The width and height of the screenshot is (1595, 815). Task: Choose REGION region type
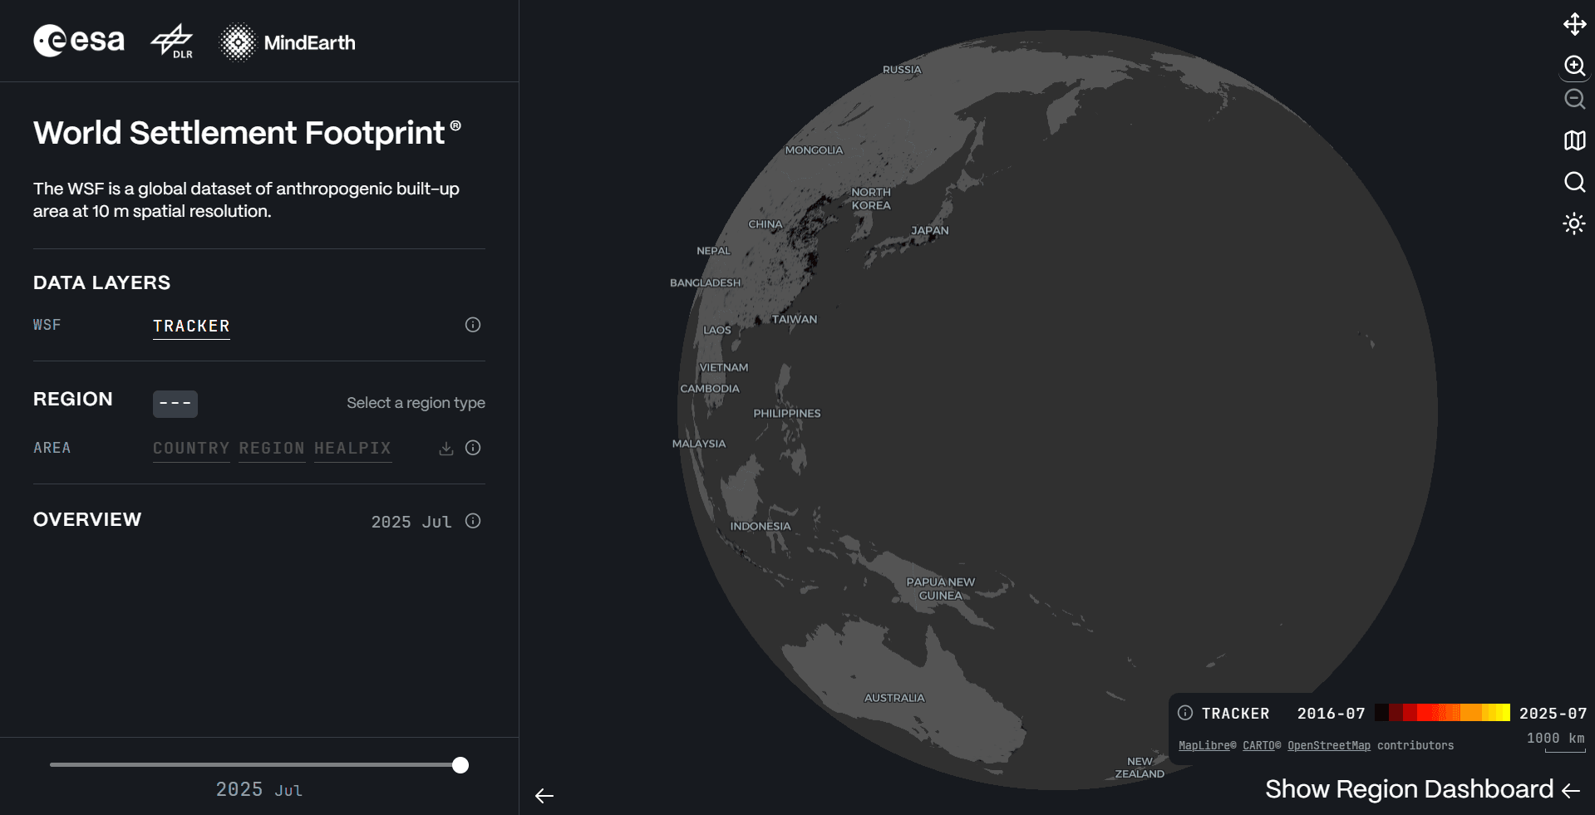coord(272,449)
